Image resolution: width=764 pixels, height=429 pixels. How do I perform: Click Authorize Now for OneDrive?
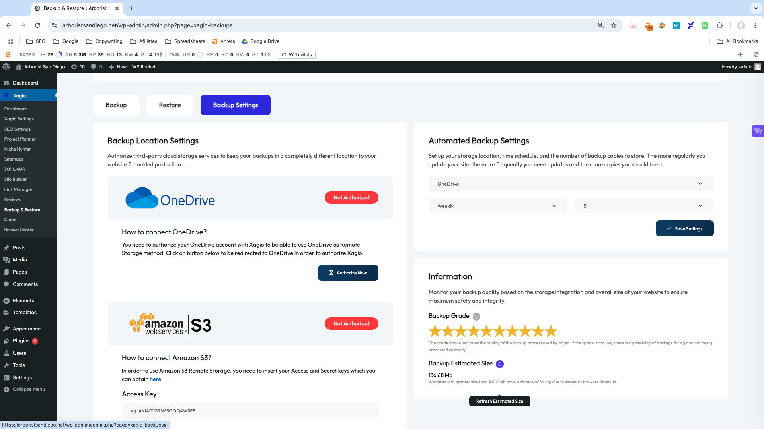(348, 273)
